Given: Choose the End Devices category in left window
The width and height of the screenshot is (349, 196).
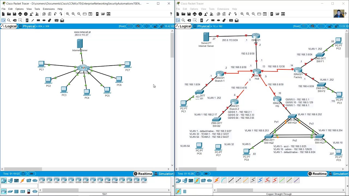Looking at the screenshot, I should click(10, 180).
